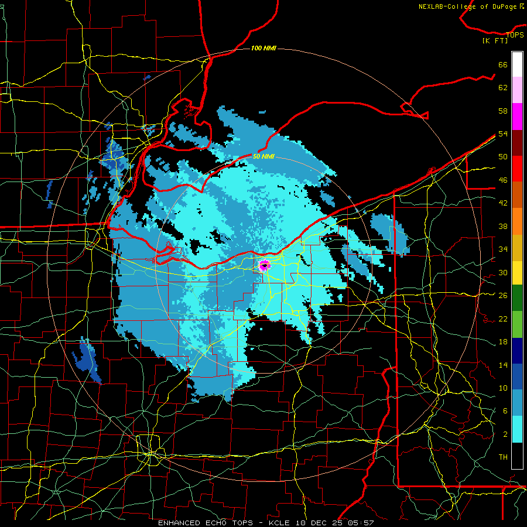The height and width of the screenshot is (527, 527).
Task: Click the 50 NMI range ring label
Action: tap(263, 156)
